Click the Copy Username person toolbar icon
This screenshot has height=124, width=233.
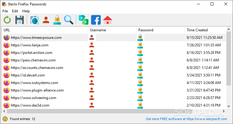[x=46, y=20]
